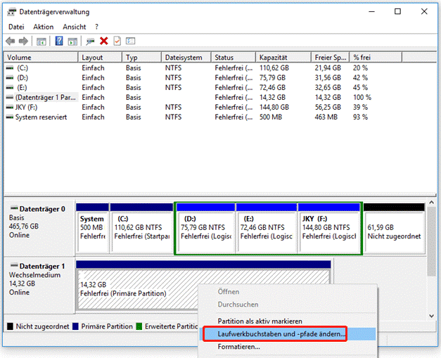Viewport: 441px width, 358px height.
Task: Sort by the Layout column header
Action: coord(100,58)
